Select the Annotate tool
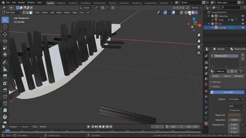The height and width of the screenshot is (138, 246). point(5,62)
